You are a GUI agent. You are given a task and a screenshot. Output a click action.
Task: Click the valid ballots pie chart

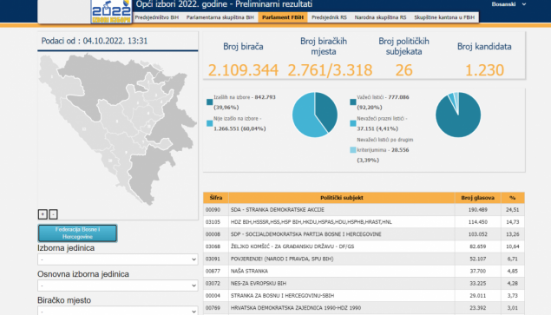click(x=458, y=115)
